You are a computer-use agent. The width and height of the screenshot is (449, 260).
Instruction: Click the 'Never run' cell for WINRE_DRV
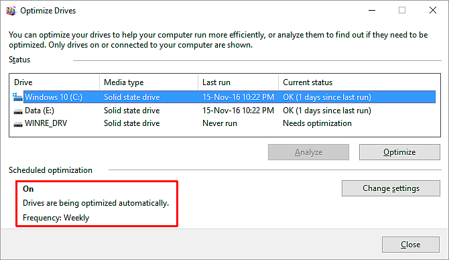coord(220,123)
